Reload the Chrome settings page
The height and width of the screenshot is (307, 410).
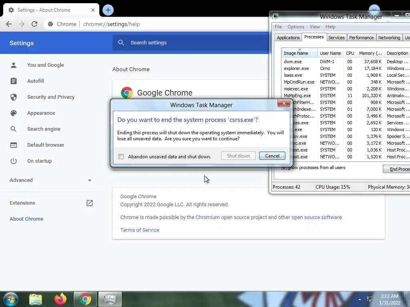pyautogui.click(x=34, y=24)
